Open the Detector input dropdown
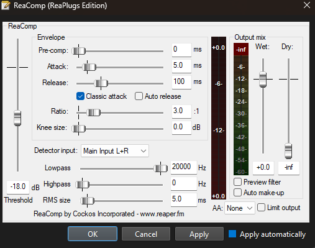 pos(115,151)
